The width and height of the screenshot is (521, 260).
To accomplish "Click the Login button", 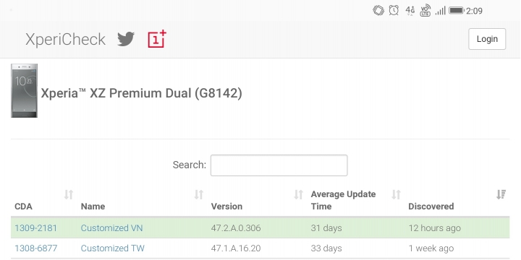I will (487, 39).
